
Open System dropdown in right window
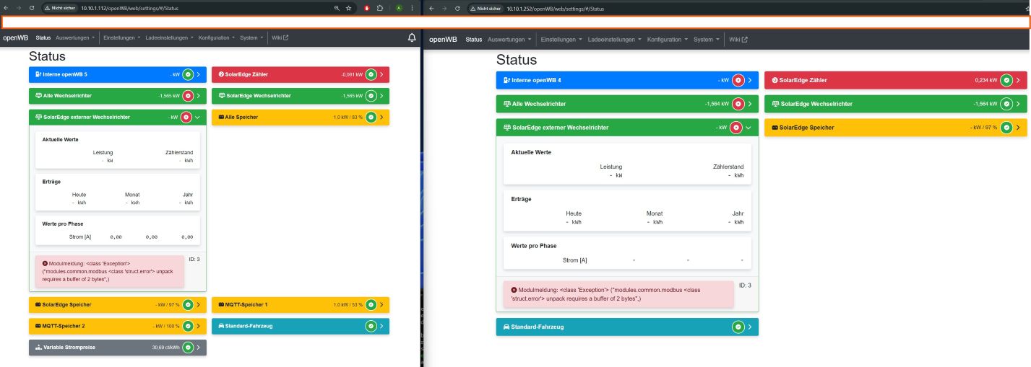(706, 40)
